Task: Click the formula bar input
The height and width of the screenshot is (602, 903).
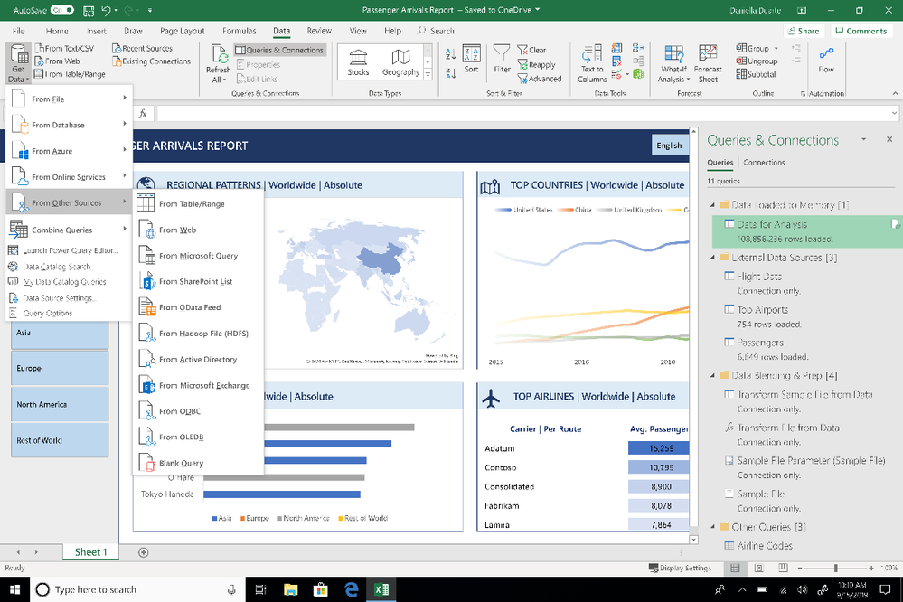Action: [x=524, y=114]
